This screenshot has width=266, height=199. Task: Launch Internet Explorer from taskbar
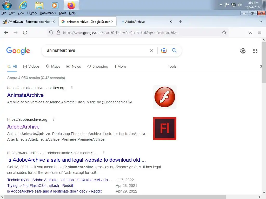click(23, 5)
